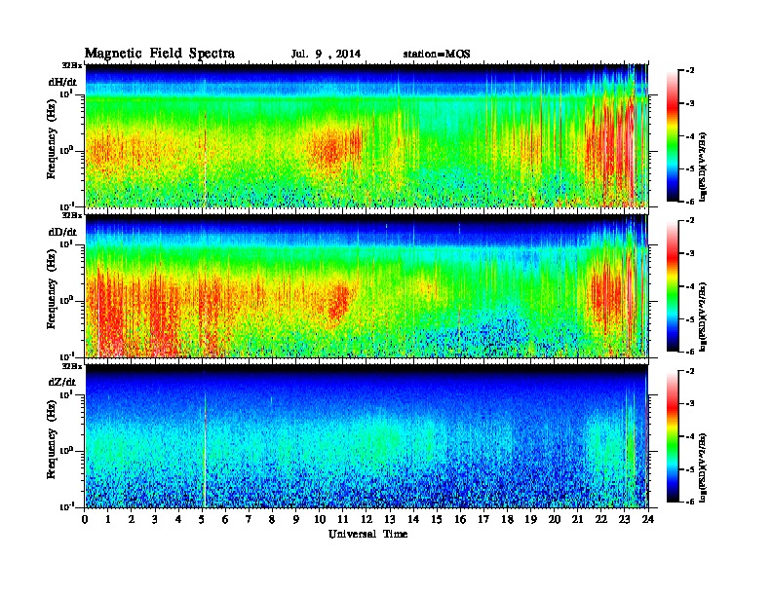The height and width of the screenshot is (596, 772).
Task: Click hour 13 on Universal Time axis
Action: [390, 520]
